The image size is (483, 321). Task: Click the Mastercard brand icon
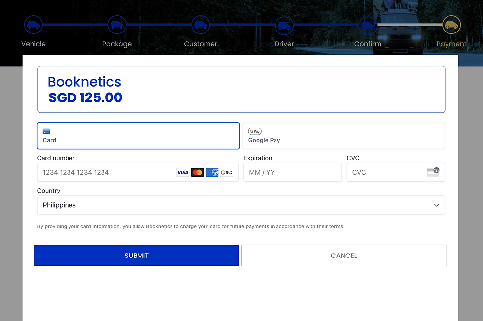(198, 172)
